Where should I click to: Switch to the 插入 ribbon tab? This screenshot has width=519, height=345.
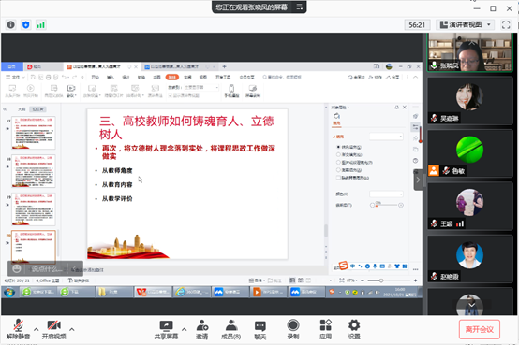click(x=111, y=77)
